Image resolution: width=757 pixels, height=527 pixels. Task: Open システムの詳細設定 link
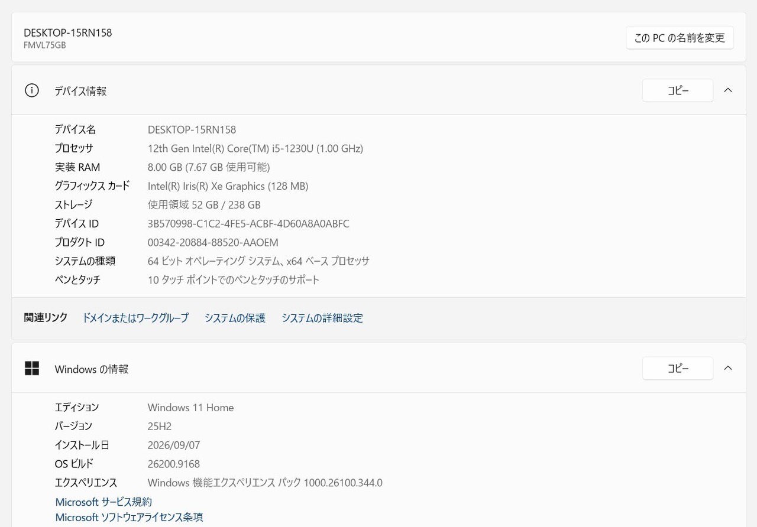322,318
